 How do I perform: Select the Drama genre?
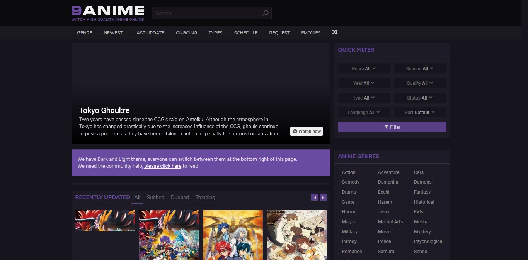click(349, 192)
